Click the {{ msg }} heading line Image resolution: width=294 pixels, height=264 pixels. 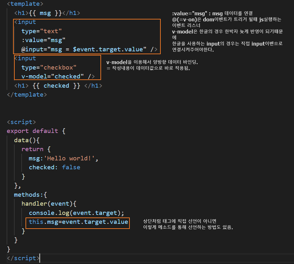pyautogui.click(x=47, y=13)
